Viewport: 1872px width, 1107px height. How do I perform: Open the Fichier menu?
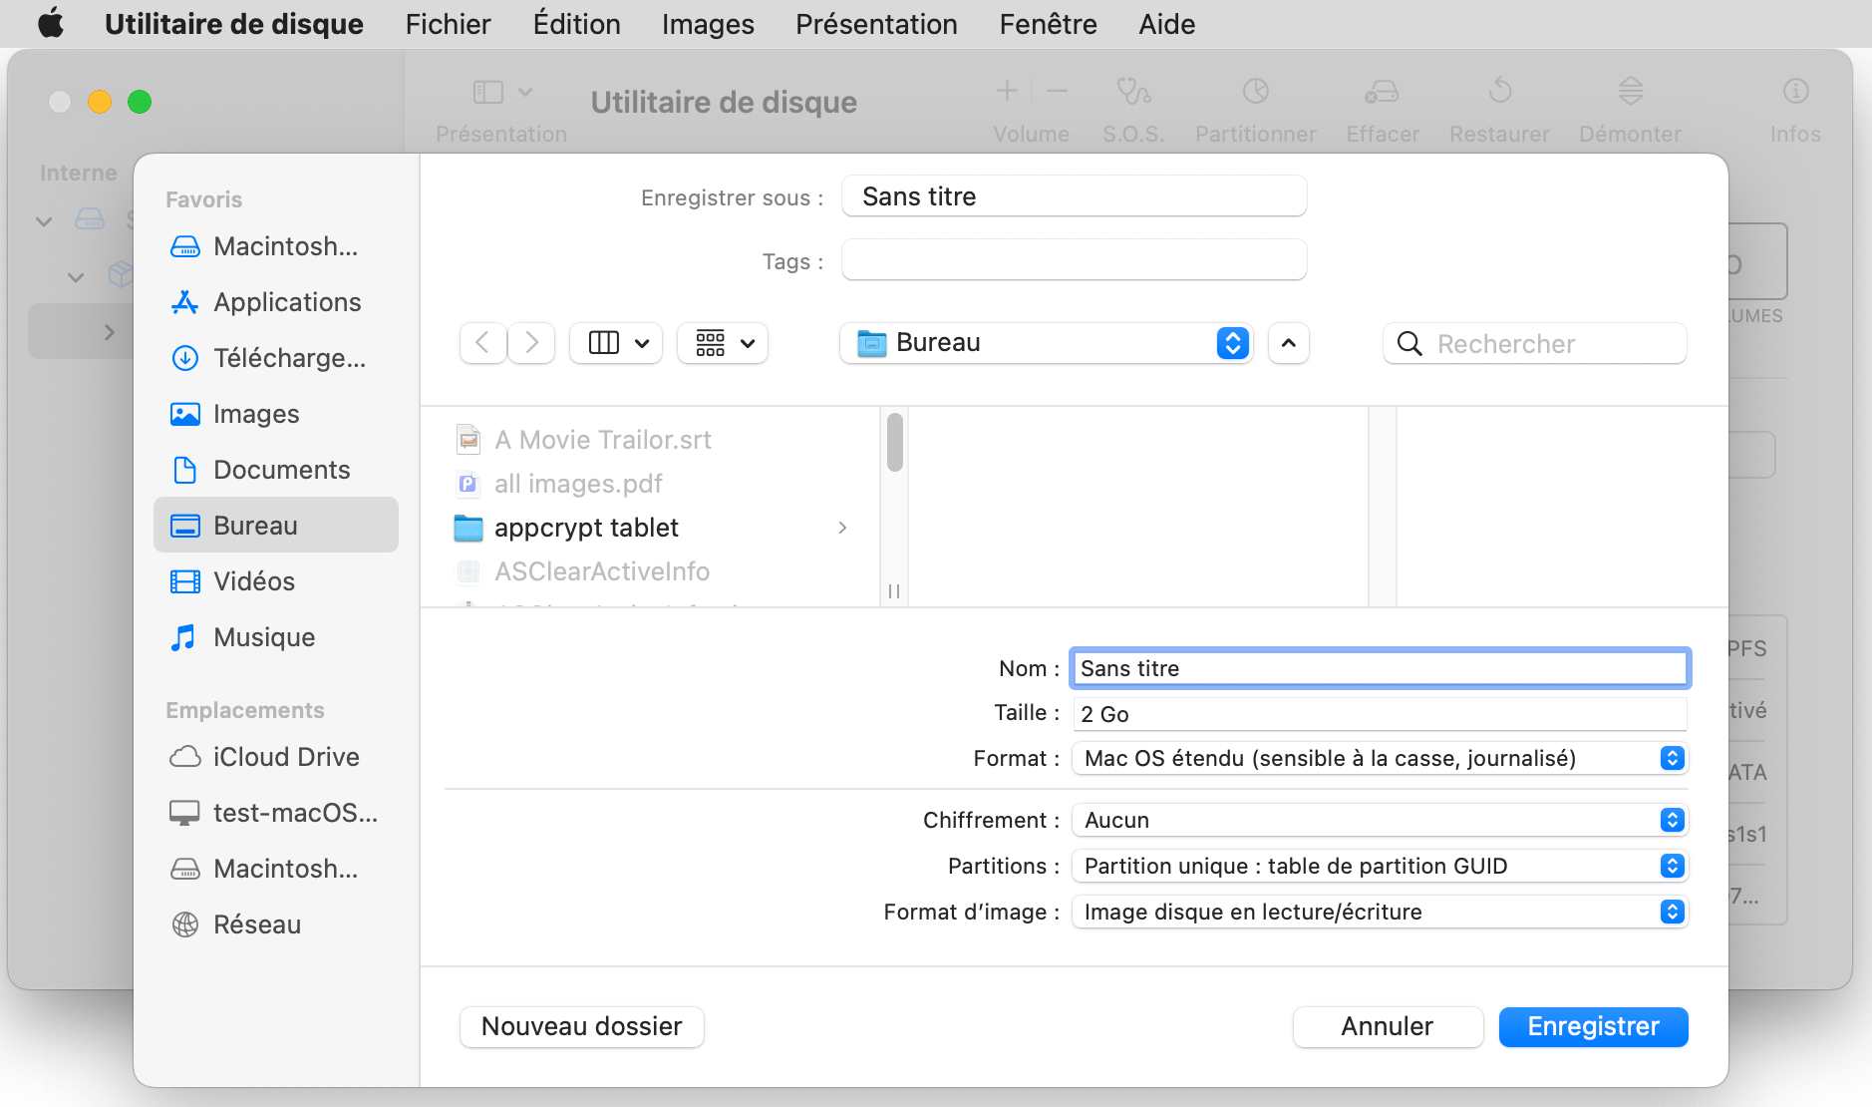[x=448, y=23]
